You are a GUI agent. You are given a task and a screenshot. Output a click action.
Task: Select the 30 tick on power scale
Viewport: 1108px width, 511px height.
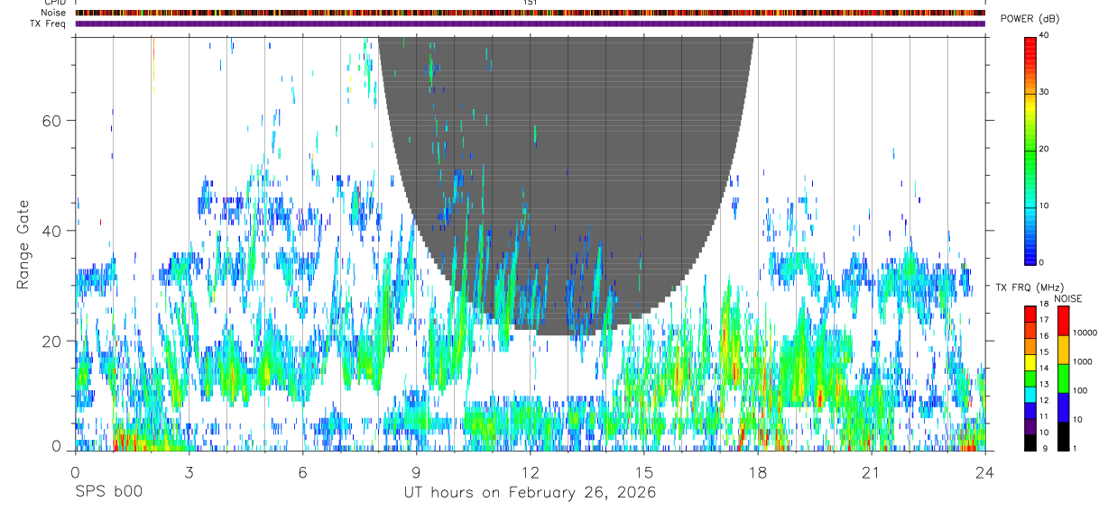pyautogui.click(x=1046, y=93)
